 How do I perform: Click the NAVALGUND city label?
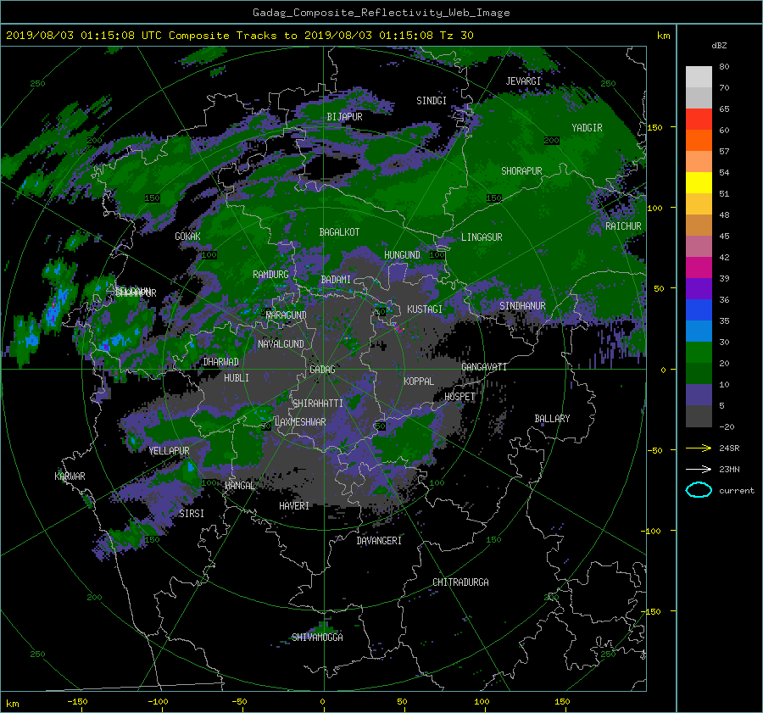pos(281,344)
